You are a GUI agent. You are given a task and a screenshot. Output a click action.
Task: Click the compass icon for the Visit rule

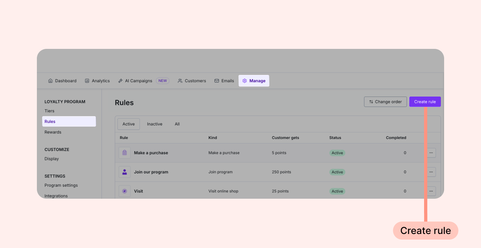pos(125,191)
